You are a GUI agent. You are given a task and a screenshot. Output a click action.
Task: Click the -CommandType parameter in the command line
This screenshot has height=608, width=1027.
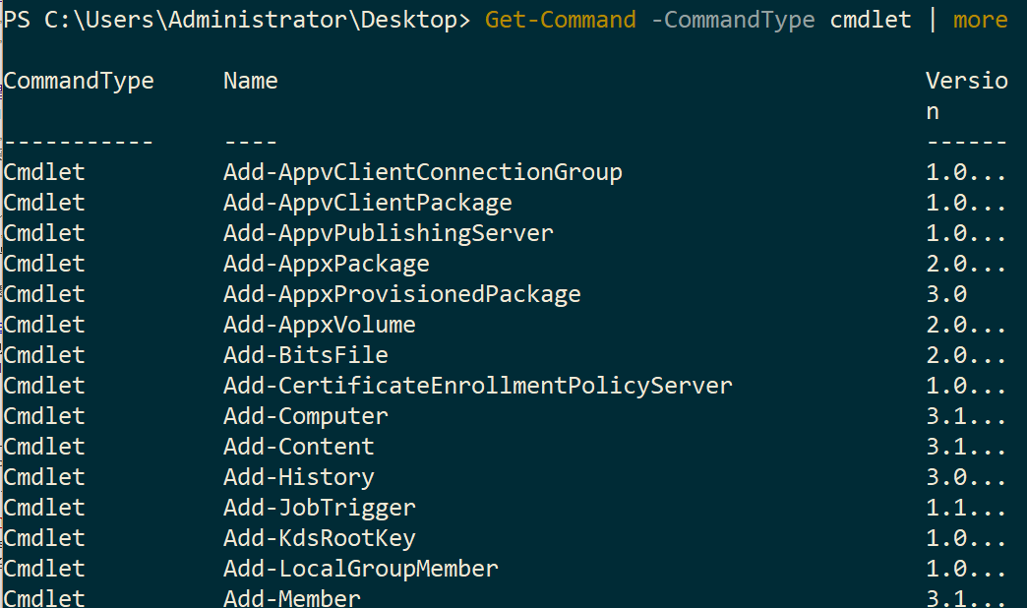[732, 20]
